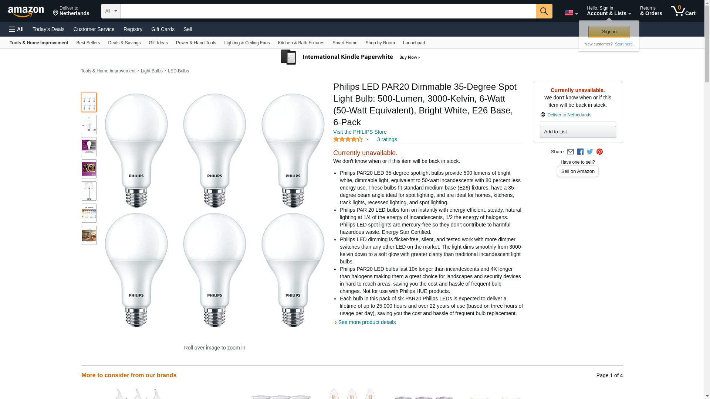Viewport: 710px width, 399px height.
Task: Click inside the Amazon search field
Action: point(328,11)
